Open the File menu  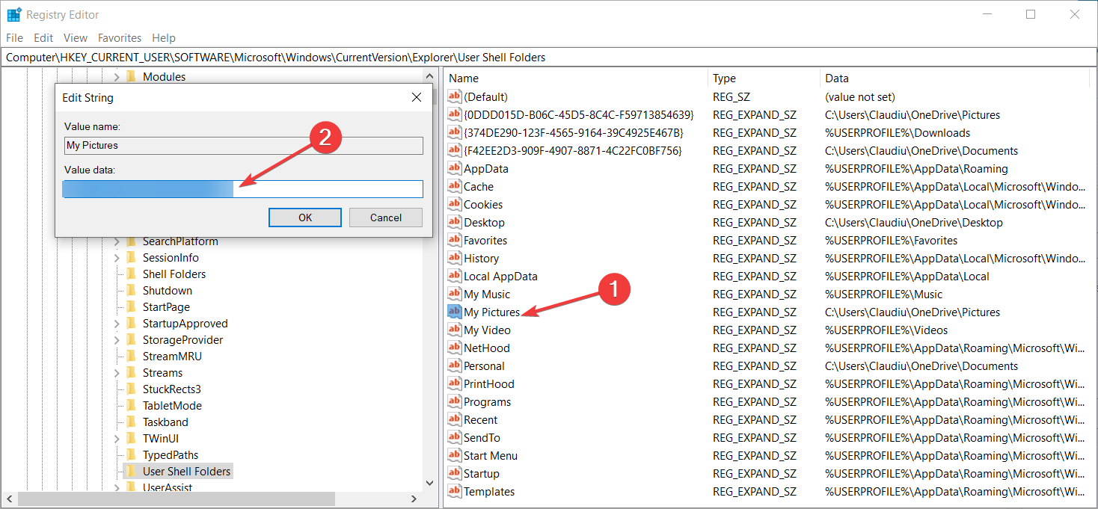(x=14, y=37)
